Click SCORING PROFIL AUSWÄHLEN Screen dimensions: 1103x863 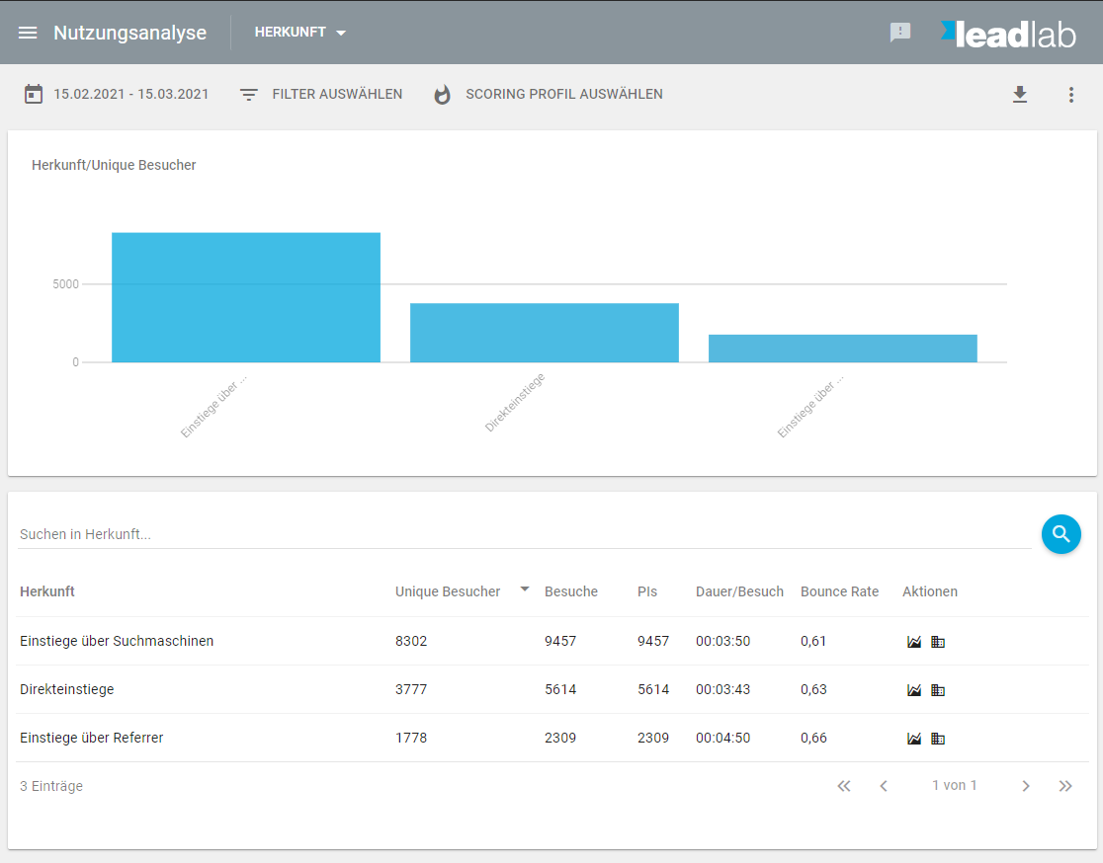pos(564,94)
